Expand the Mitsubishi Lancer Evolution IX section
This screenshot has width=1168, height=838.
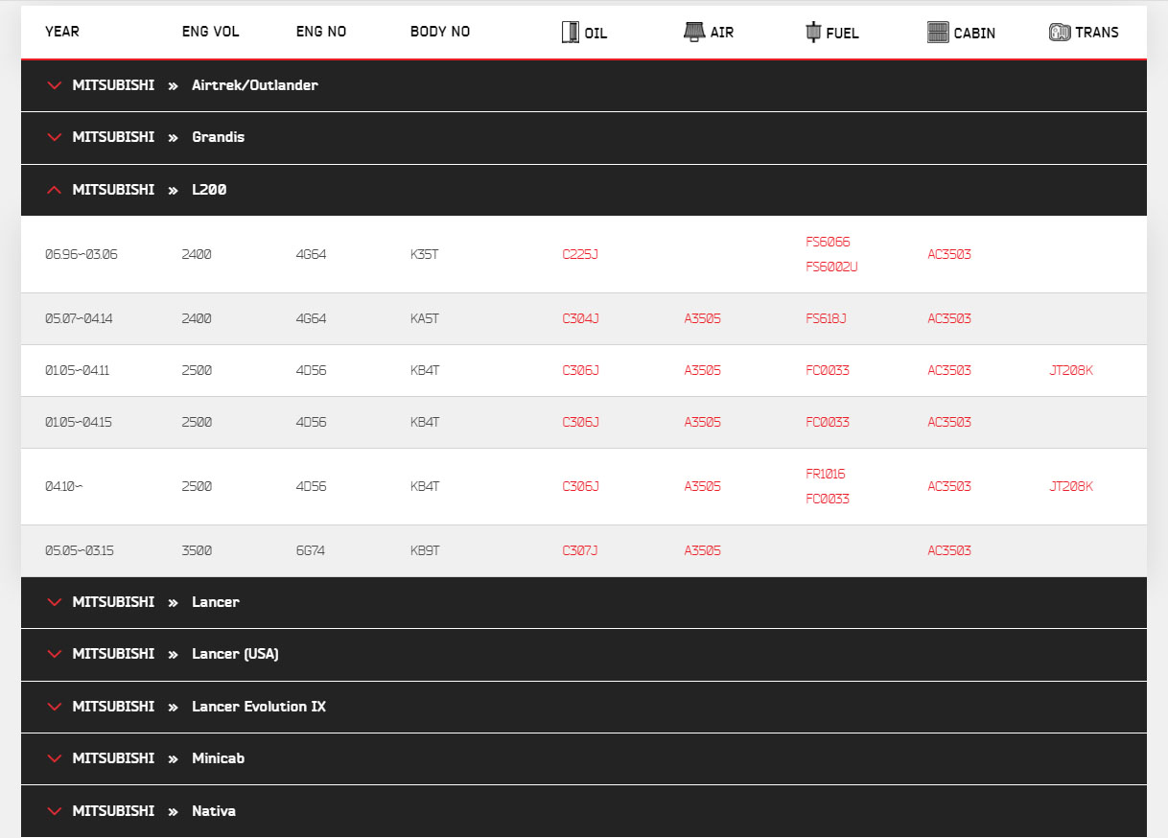click(584, 707)
